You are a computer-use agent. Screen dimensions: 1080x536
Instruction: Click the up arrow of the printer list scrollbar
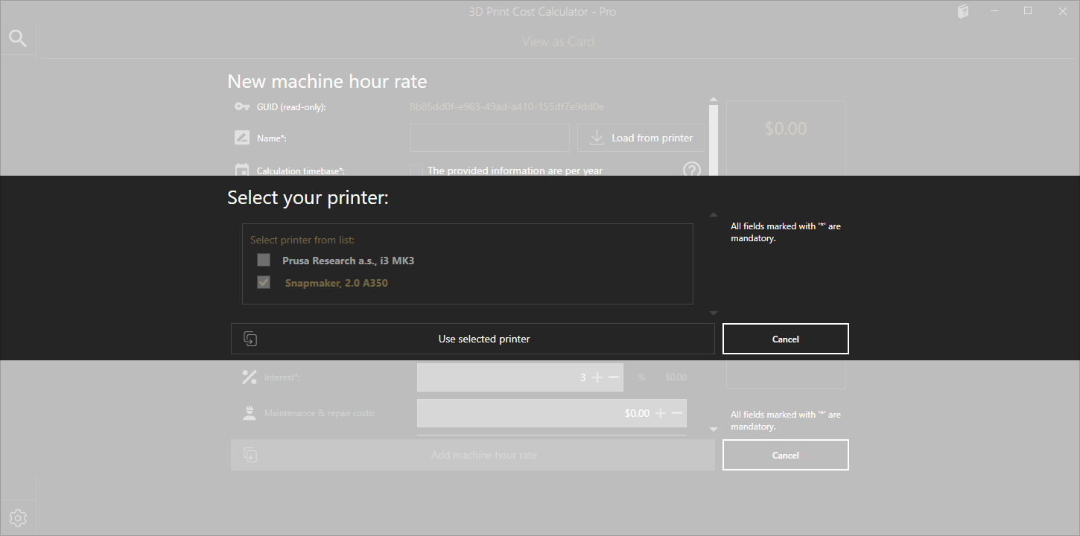tap(714, 215)
